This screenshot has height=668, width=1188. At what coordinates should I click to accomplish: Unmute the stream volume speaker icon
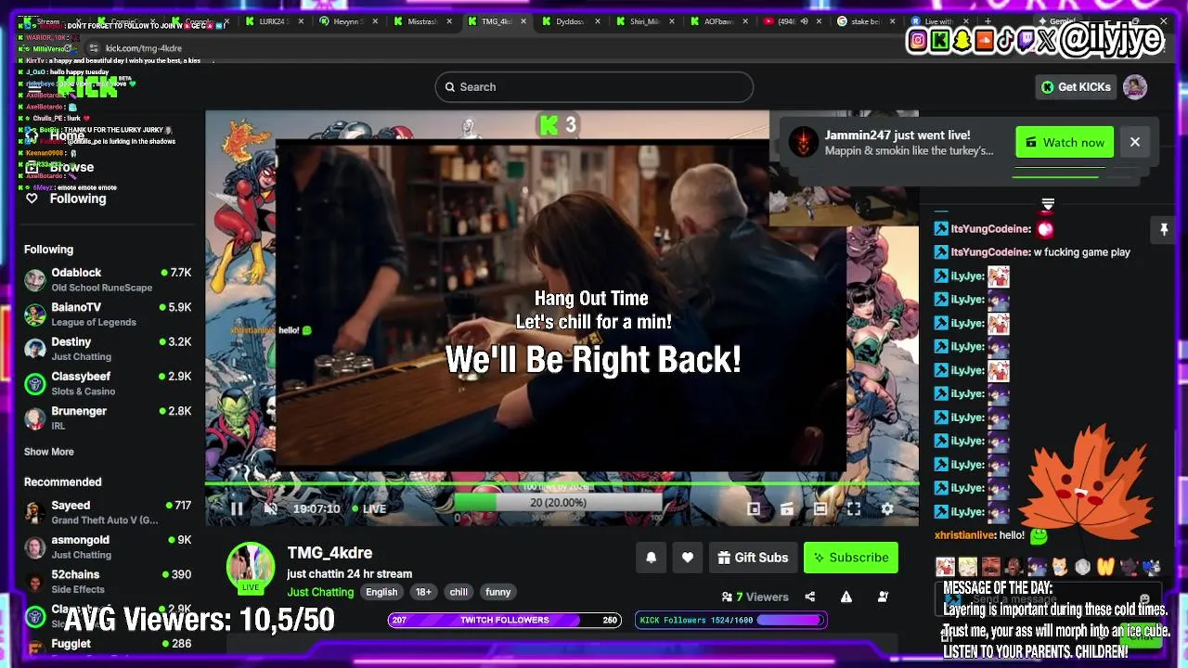click(270, 508)
